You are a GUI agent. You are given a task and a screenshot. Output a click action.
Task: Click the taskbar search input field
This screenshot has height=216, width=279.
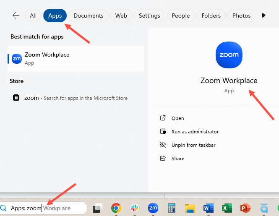pos(43,208)
